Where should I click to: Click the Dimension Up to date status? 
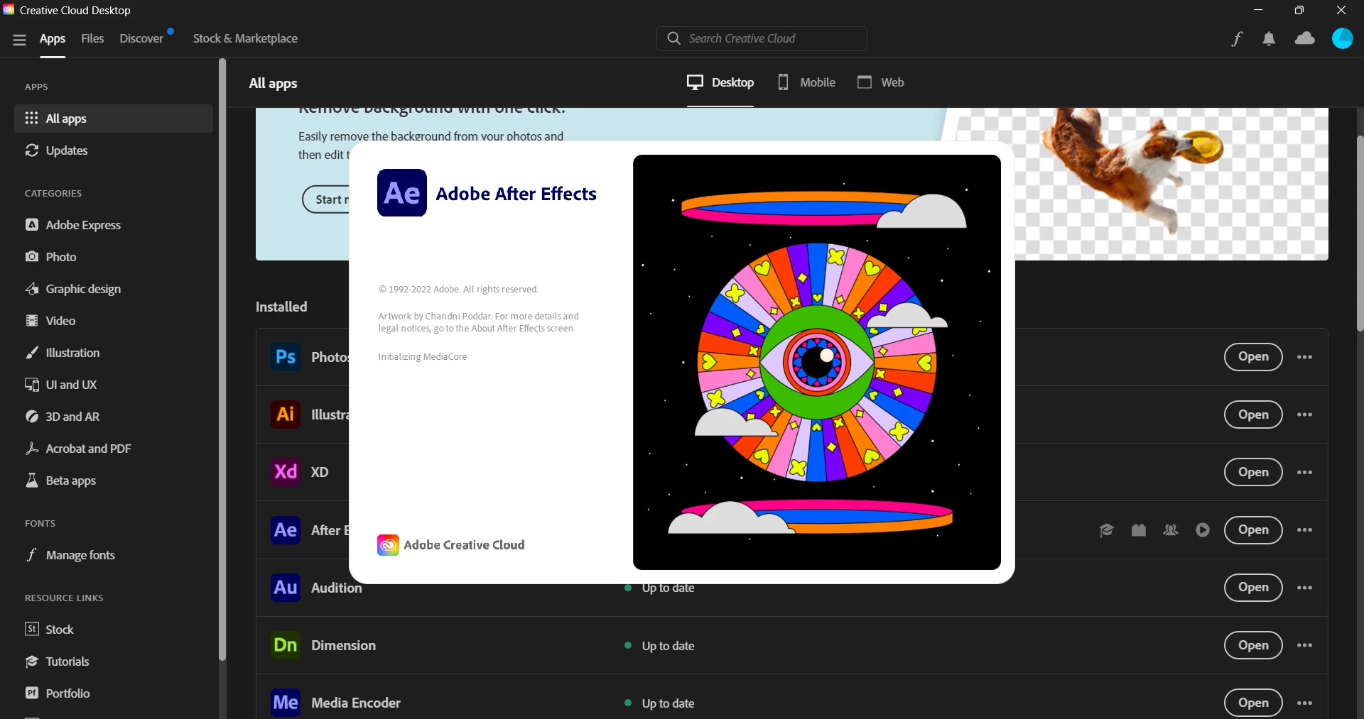(659, 646)
